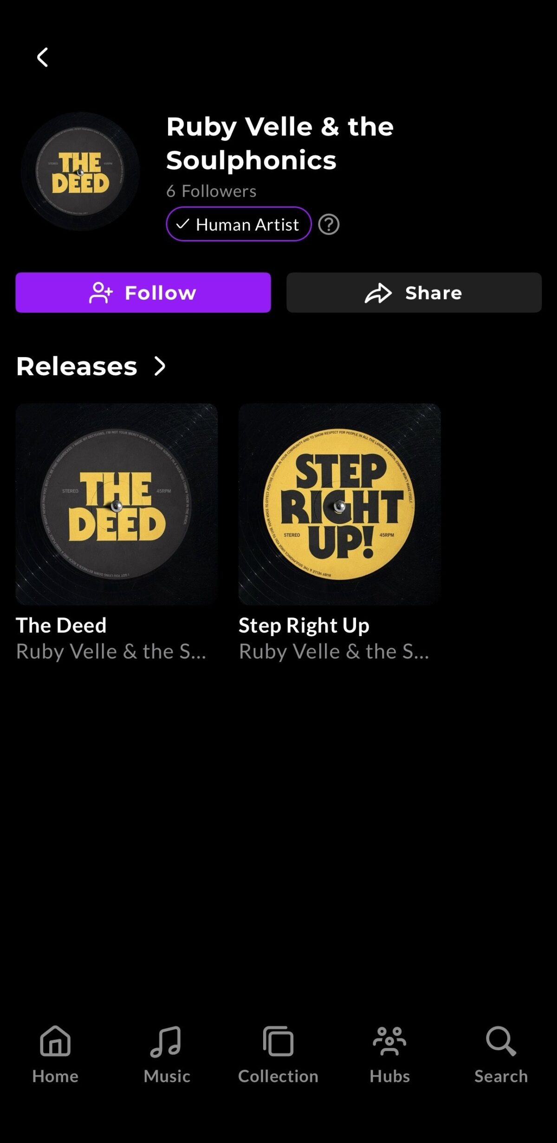Open the Releases section heading
This screenshot has height=1143, width=557.
[77, 366]
